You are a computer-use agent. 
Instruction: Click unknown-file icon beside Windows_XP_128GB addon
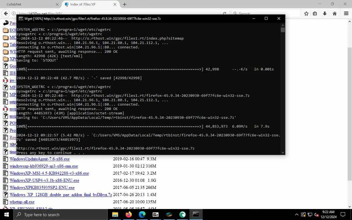[x=5, y=194]
